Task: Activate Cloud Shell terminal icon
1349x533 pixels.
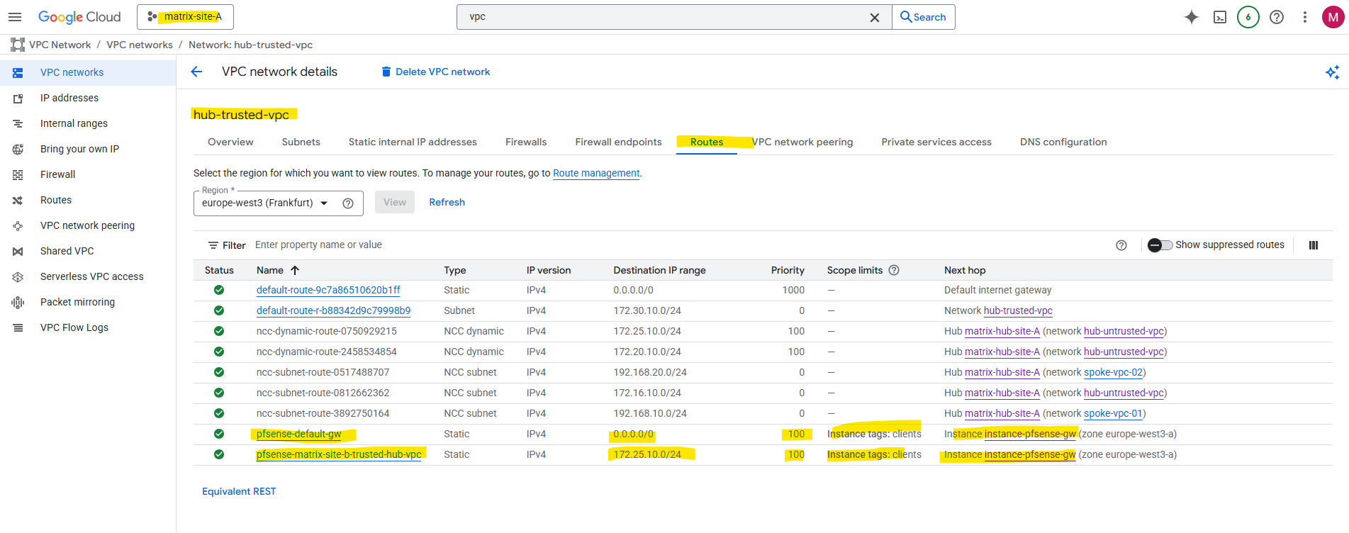Action: click(1219, 17)
